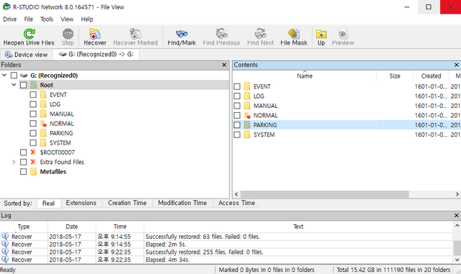Open the File menu
This screenshot has height=274, width=461.
(x=29, y=19)
